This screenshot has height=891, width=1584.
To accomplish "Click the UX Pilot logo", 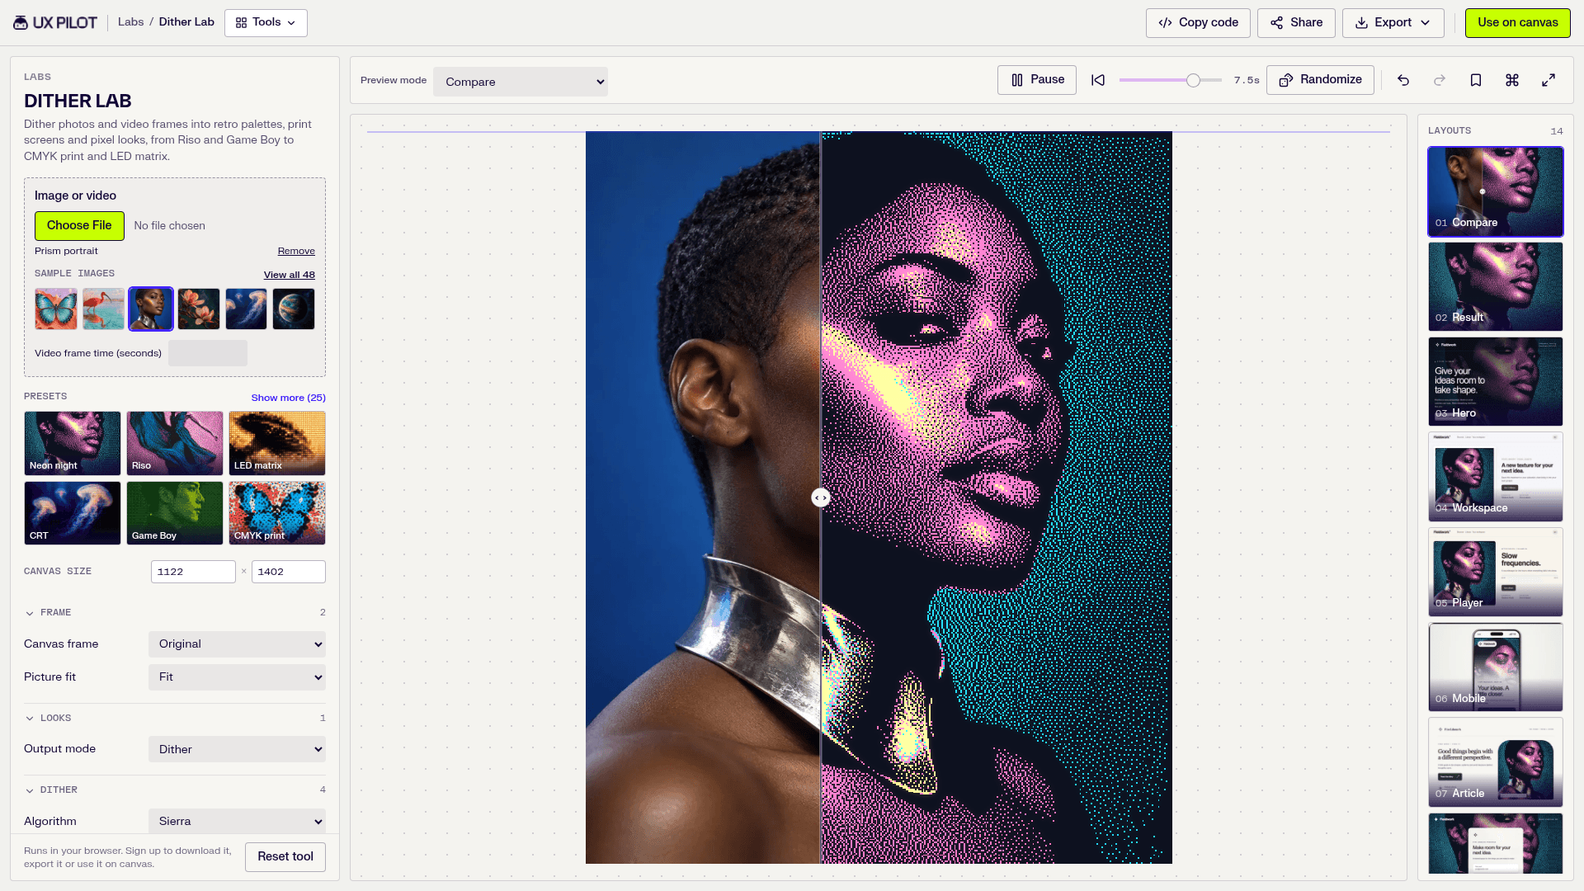I will 55,22.
